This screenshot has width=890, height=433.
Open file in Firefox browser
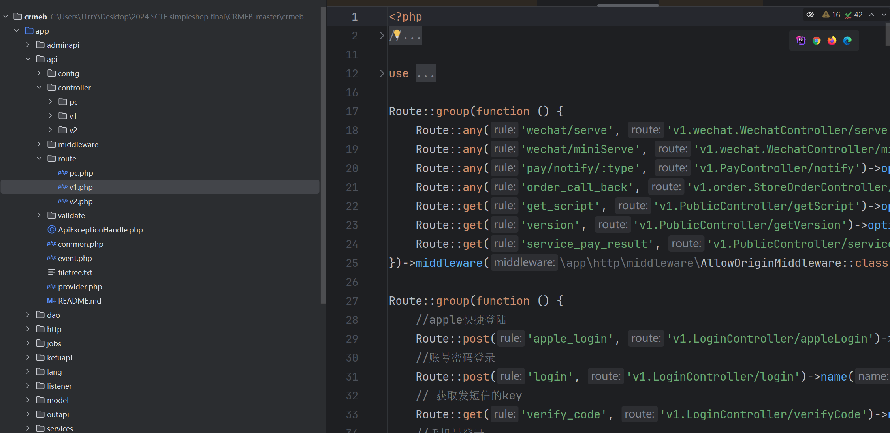(832, 41)
